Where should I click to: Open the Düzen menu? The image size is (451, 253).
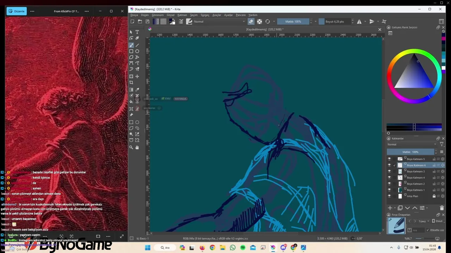click(x=145, y=15)
